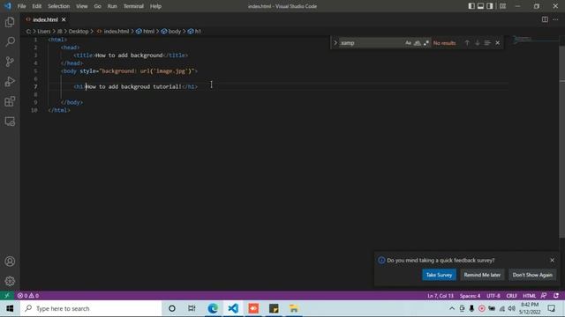
Task: Click the Desktop breadcrumb segment
Action: [x=79, y=32]
